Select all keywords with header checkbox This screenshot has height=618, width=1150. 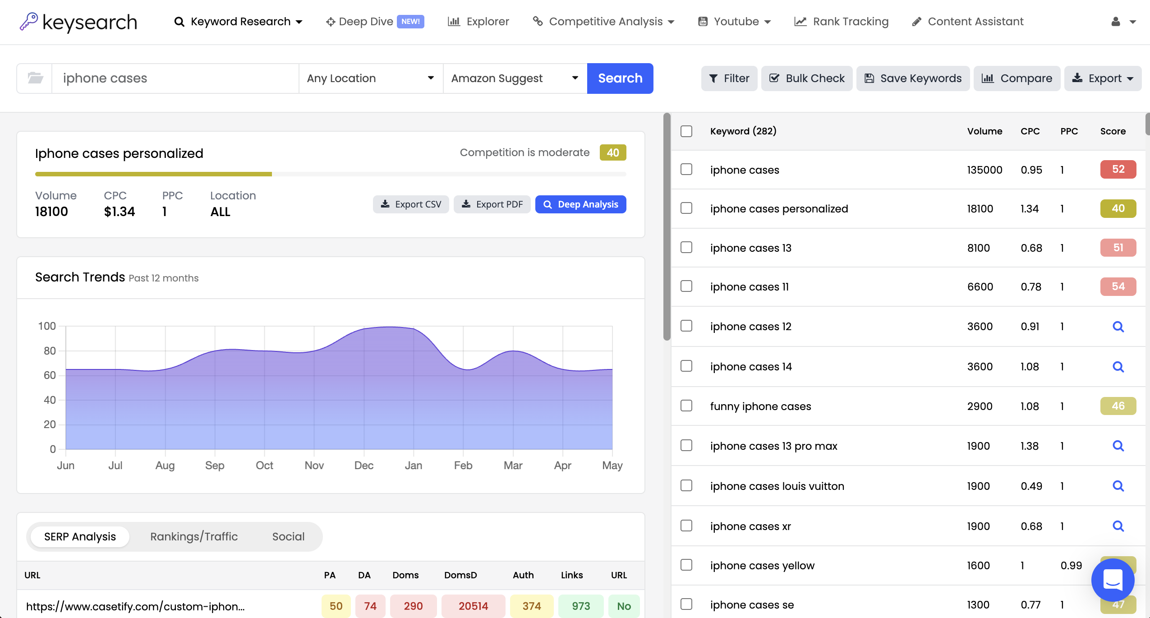tap(686, 131)
